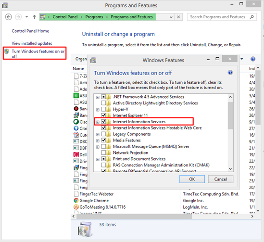Uncheck Internet Information Services Hostable Web Core
This screenshot has height=242, width=264.
[x=103, y=128]
